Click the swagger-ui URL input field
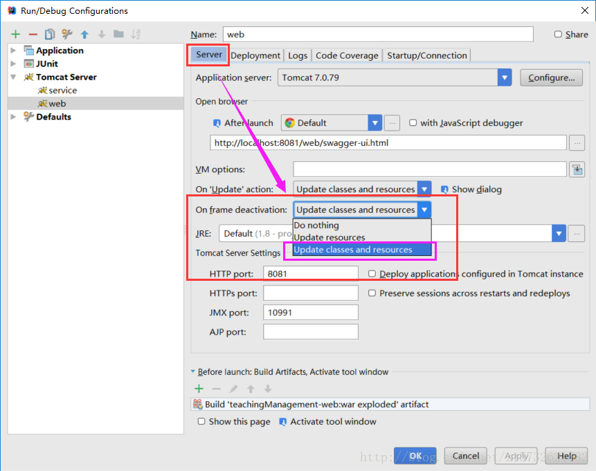 (388, 142)
